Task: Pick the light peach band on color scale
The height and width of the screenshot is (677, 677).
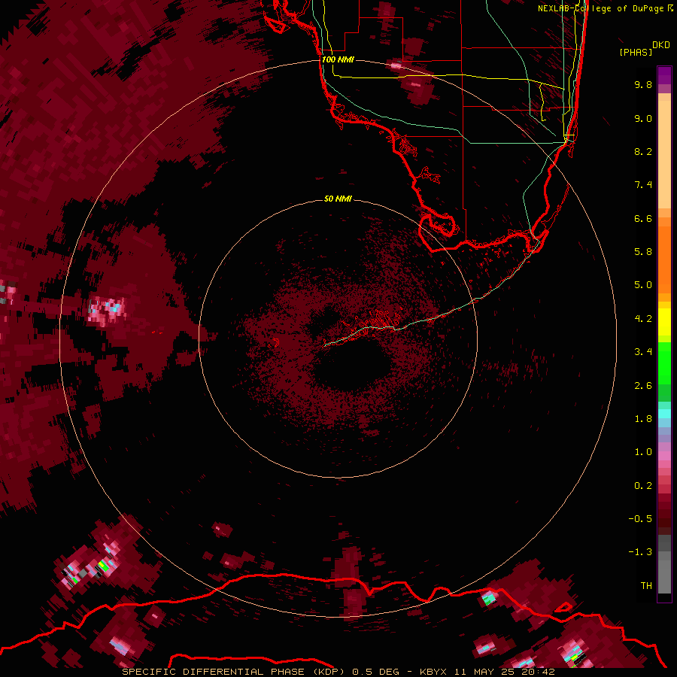Action: pyautogui.click(x=664, y=156)
